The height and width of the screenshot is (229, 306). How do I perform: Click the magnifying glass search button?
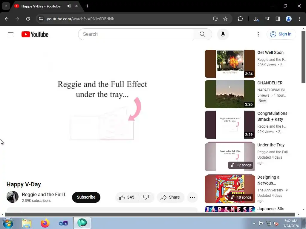[202, 34]
